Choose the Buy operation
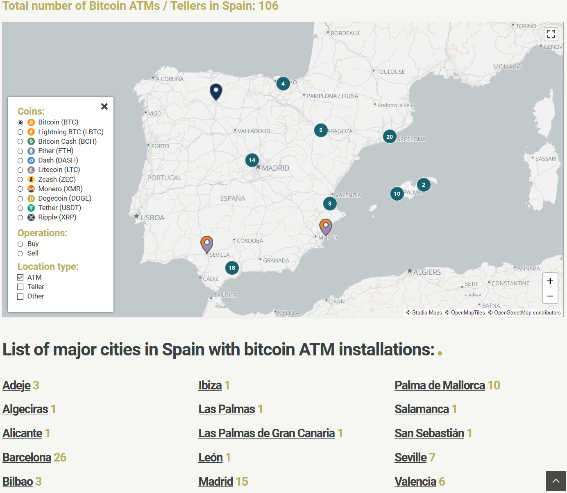Viewport: 567px width, 493px height. click(x=20, y=244)
